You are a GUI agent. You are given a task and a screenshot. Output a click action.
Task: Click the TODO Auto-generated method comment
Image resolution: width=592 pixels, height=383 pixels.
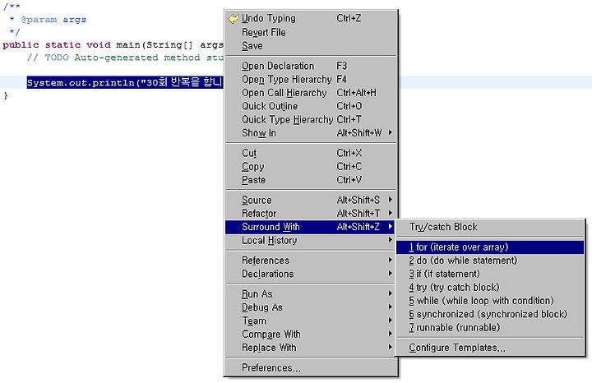pos(125,58)
